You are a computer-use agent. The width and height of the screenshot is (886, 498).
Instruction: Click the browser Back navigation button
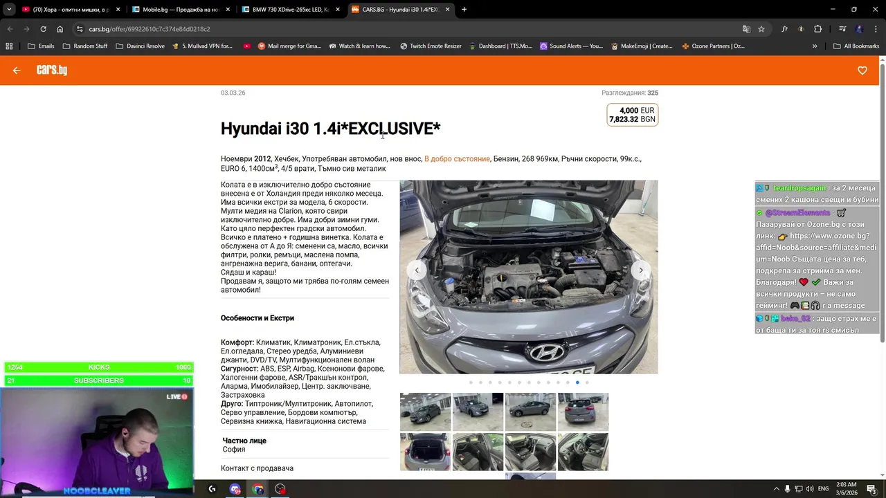(x=10, y=29)
